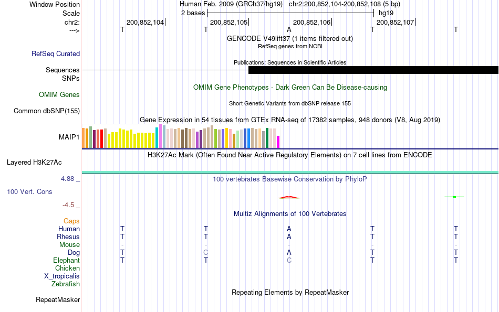Click the Human alignment row label
This screenshot has height=312, width=499.
(x=69, y=229)
